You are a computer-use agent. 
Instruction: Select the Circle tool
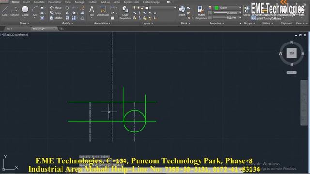coord(25,11)
